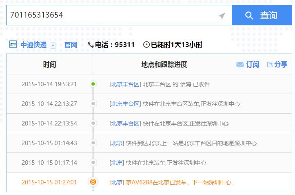Click the clock icon beside 已耗时

[146, 45]
